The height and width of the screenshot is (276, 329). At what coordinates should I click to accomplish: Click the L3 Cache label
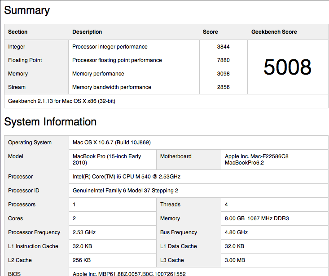click(x=172, y=260)
